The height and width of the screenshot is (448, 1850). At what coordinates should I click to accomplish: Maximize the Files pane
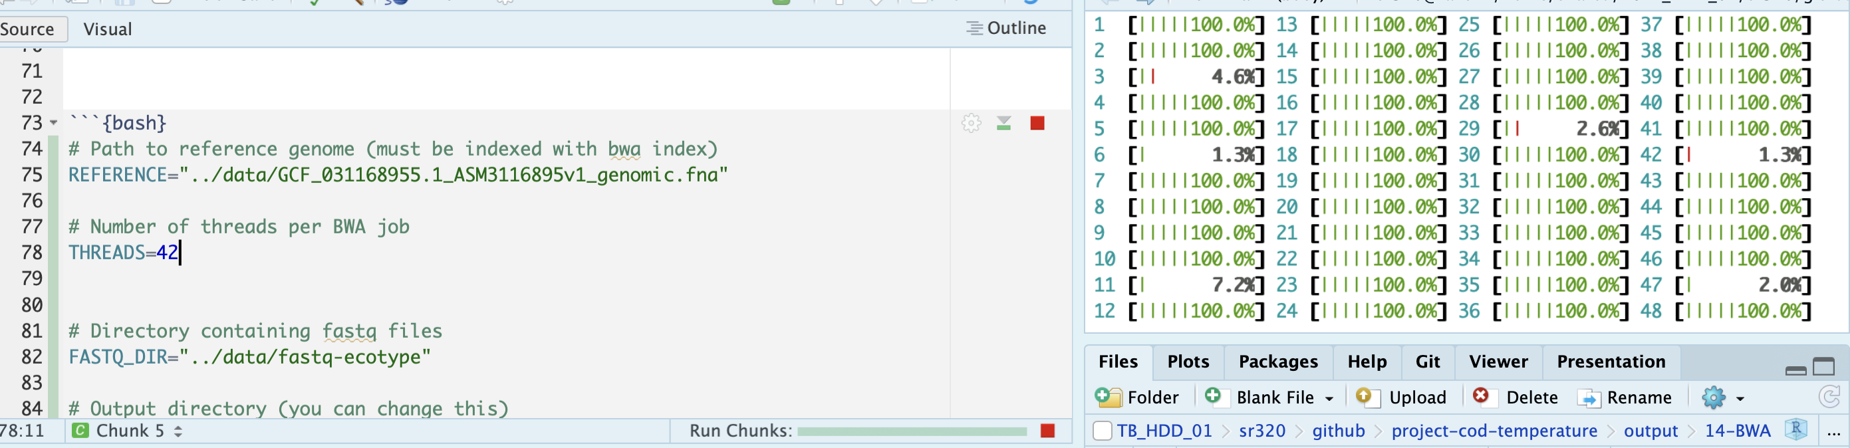1824,367
